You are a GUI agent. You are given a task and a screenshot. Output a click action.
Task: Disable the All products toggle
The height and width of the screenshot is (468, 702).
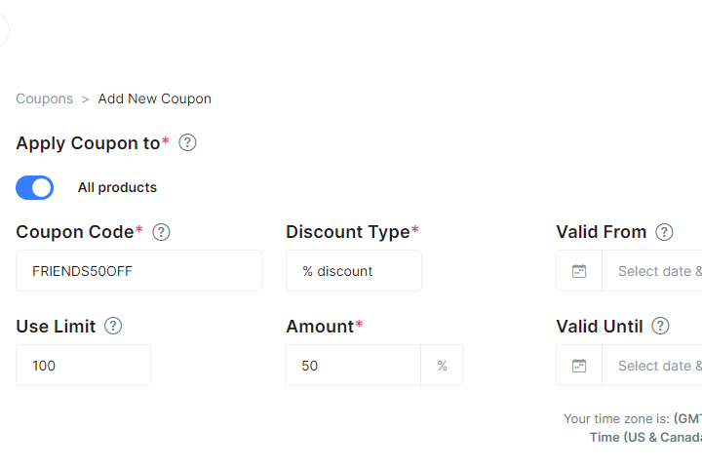[x=35, y=187]
